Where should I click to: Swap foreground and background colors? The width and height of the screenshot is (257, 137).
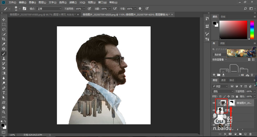(5, 121)
